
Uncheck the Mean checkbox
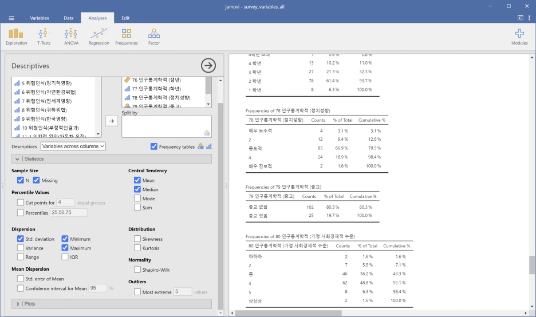[x=137, y=180]
